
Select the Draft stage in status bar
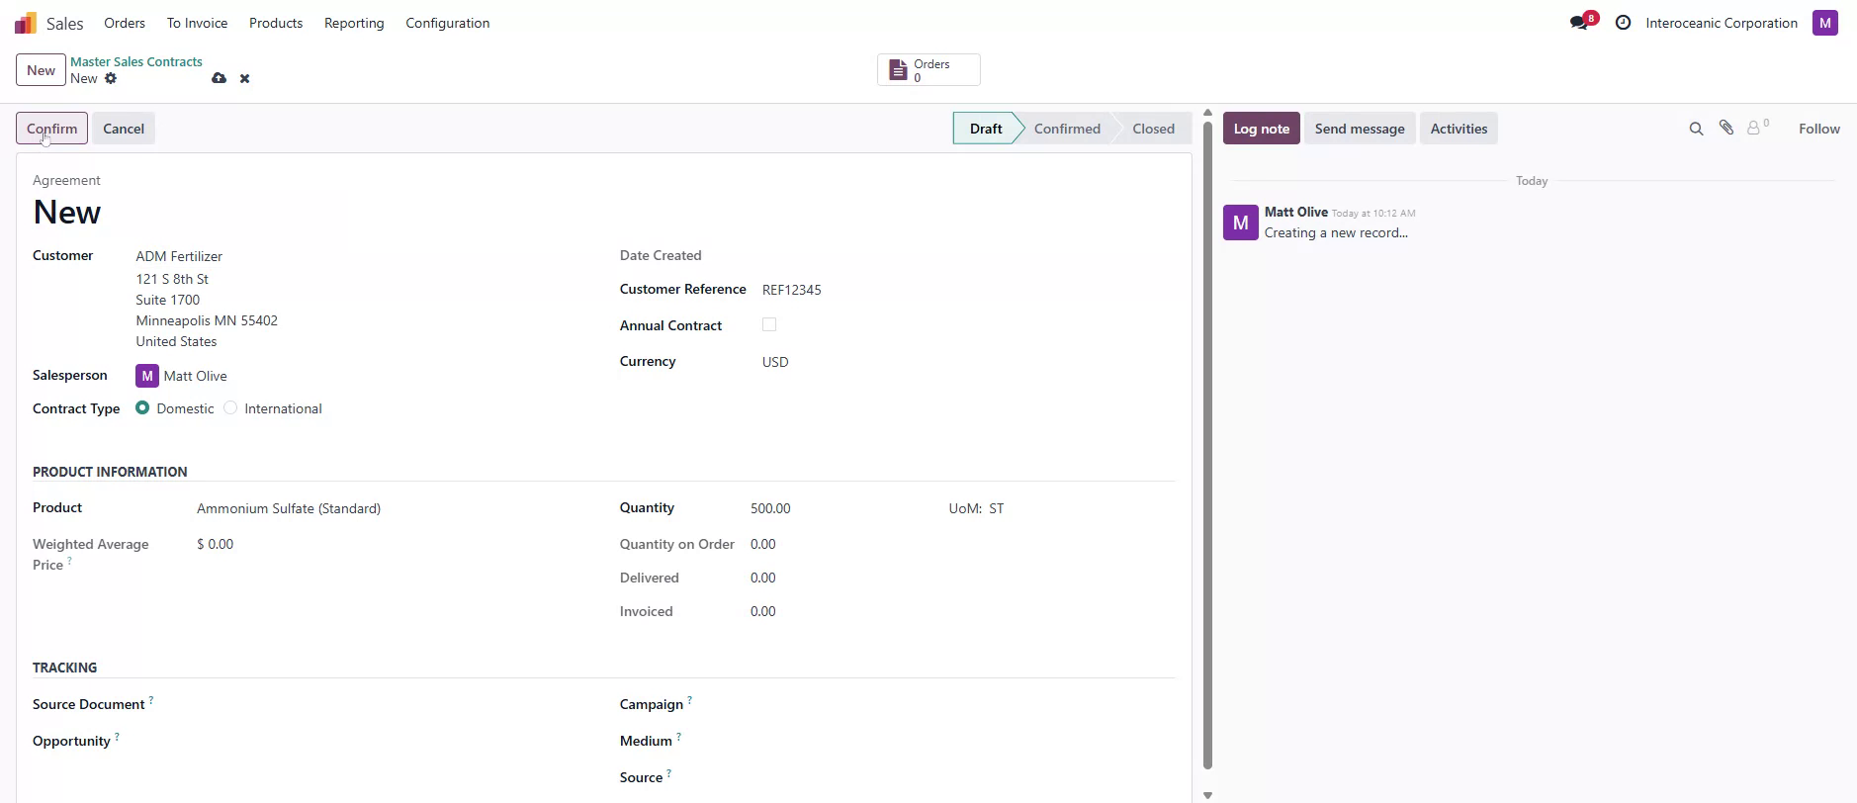pyautogui.click(x=986, y=129)
